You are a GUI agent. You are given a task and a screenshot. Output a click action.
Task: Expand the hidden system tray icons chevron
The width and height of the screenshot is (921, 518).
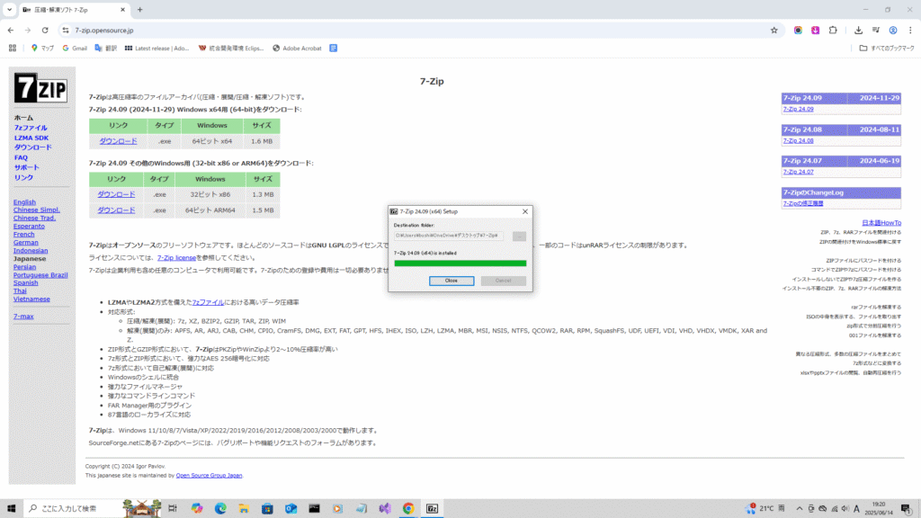point(800,509)
